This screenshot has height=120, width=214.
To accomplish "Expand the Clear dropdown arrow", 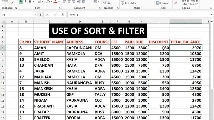I will pos(179,3).
